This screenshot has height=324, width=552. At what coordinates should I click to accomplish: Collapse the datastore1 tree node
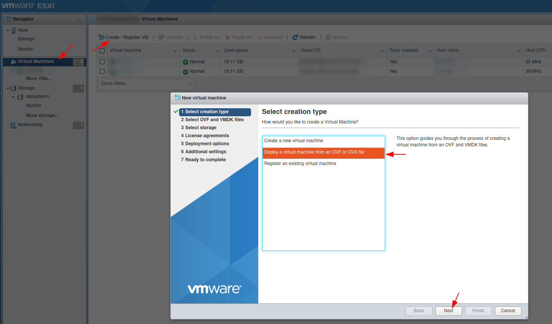pyautogui.click(x=13, y=97)
